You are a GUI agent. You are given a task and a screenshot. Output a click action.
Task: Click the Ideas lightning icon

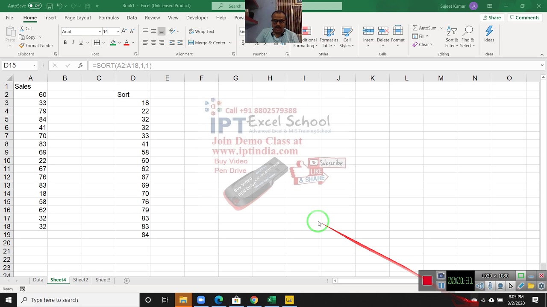point(489,31)
